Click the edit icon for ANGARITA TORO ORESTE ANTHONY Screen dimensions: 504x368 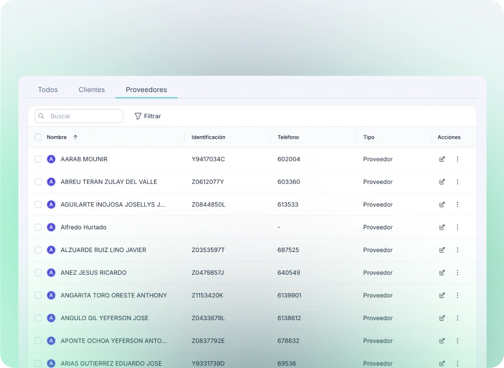pos(442,296)
